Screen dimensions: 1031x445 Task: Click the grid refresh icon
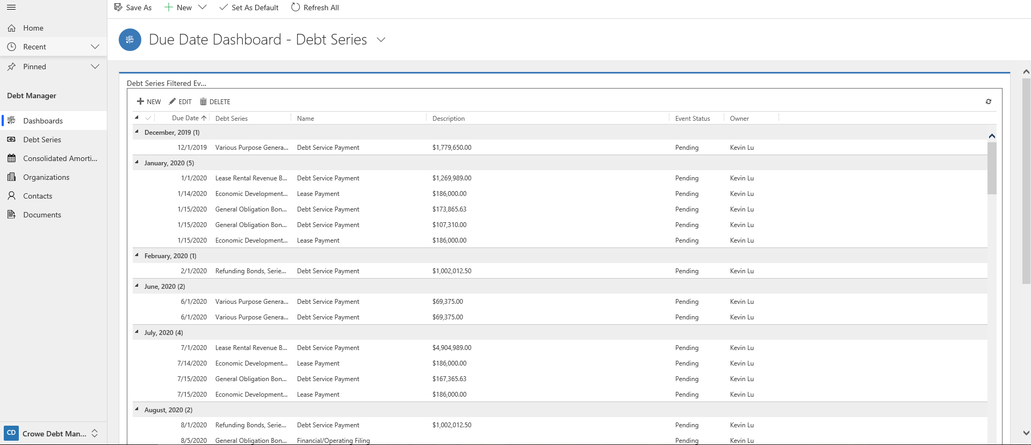point(988,101)
